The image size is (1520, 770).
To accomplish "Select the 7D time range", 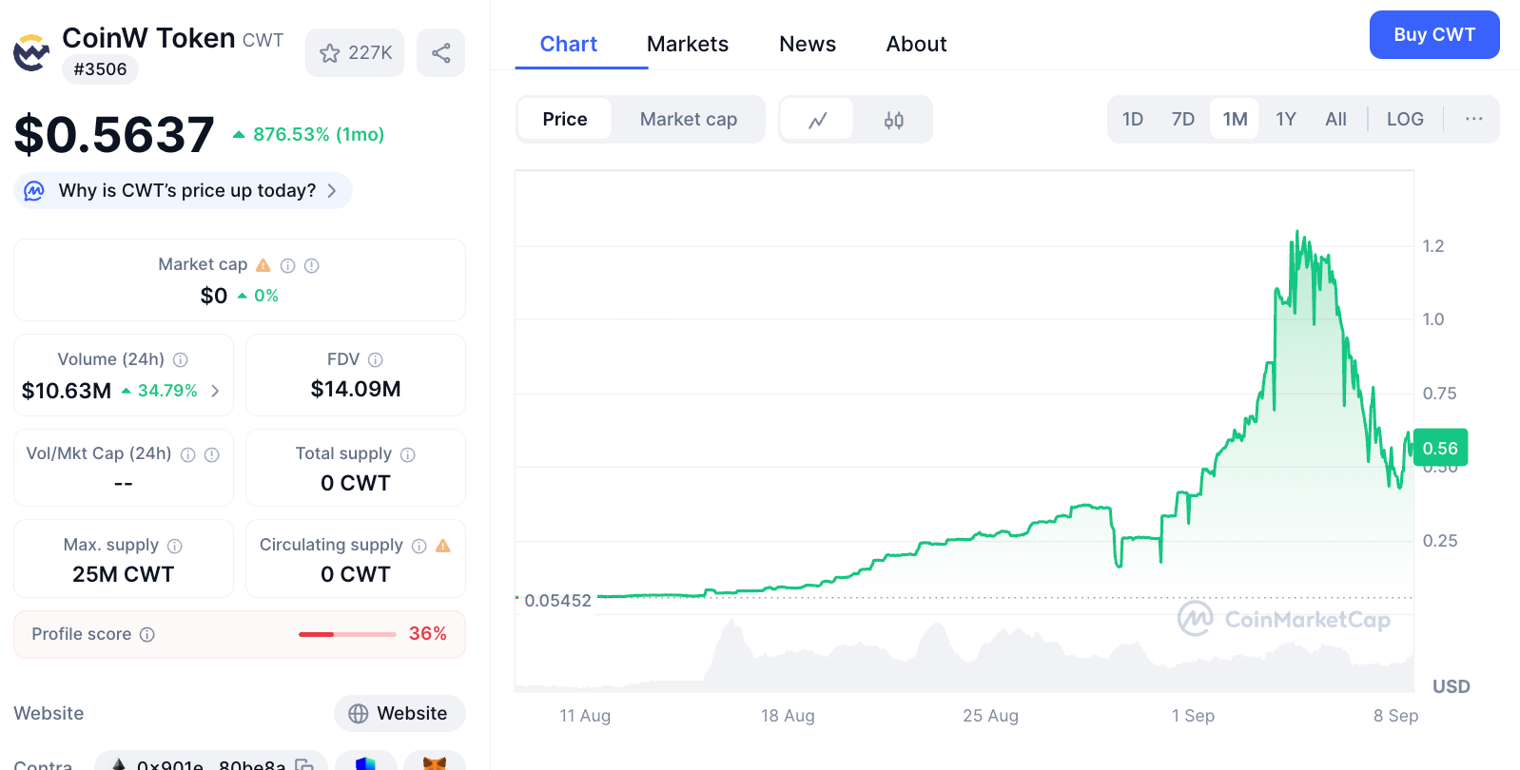I will tap(1182, 120).
